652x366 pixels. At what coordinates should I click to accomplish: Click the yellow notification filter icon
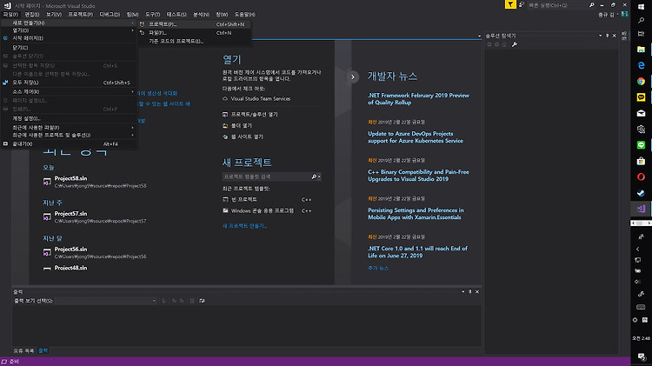tap(510, 4)
